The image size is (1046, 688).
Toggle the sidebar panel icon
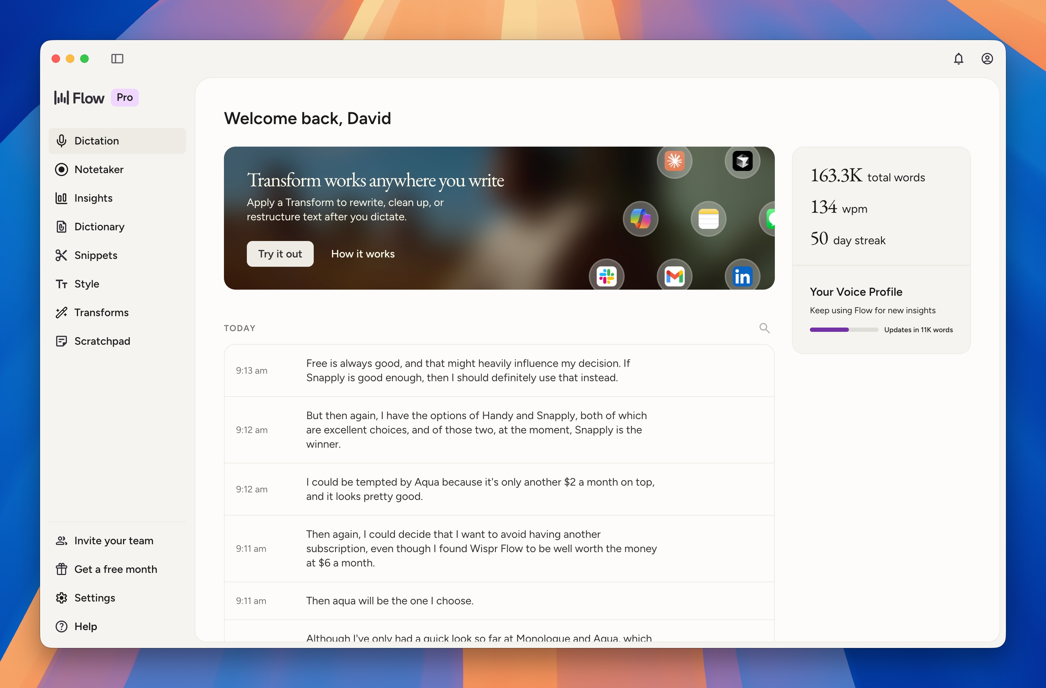tap(117, 58)
